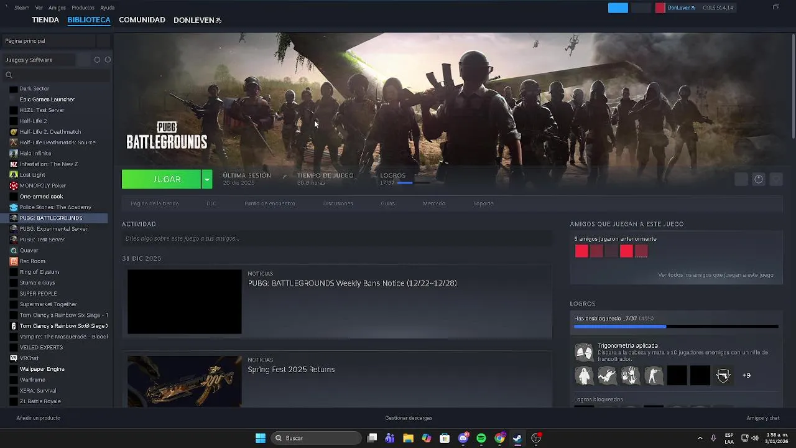Click Ver todos los amigos que juegan link
The image size is (796, 448).
[716, 275]
